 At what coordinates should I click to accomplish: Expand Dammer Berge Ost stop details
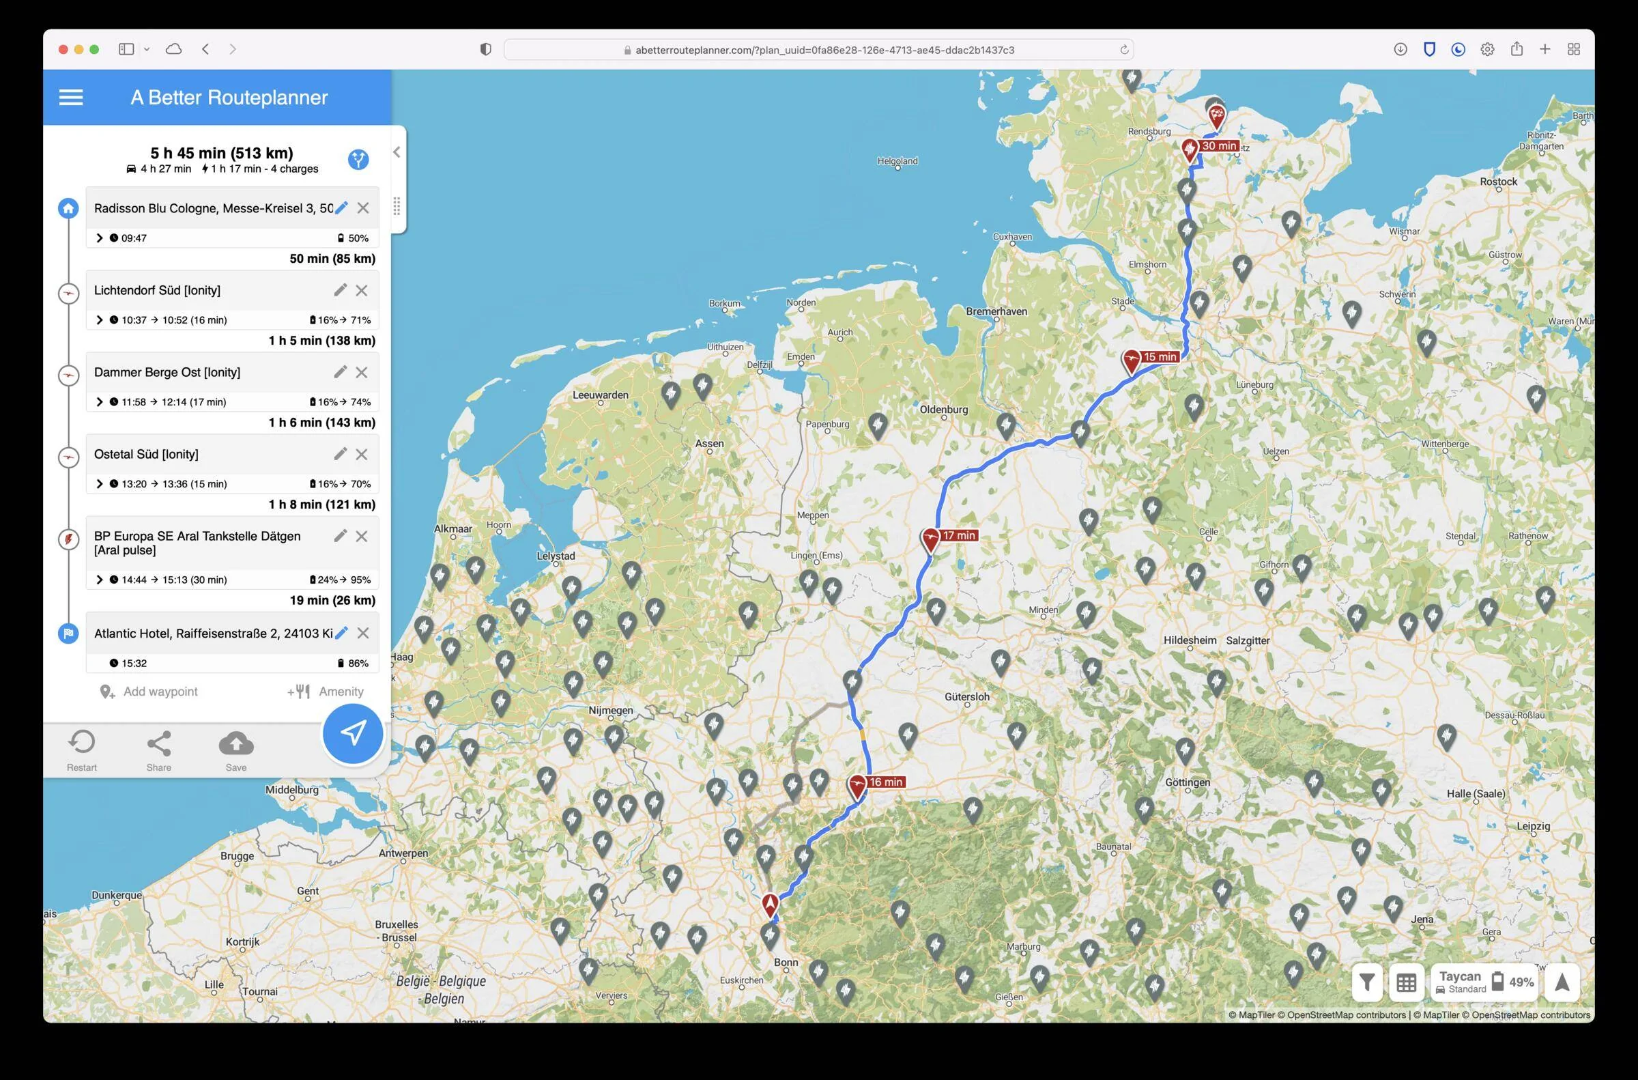[x=99, y=401]
